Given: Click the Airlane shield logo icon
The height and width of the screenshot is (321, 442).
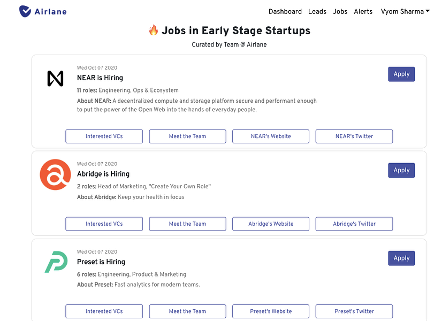Looking at the screenshot, I should (25, 11).
